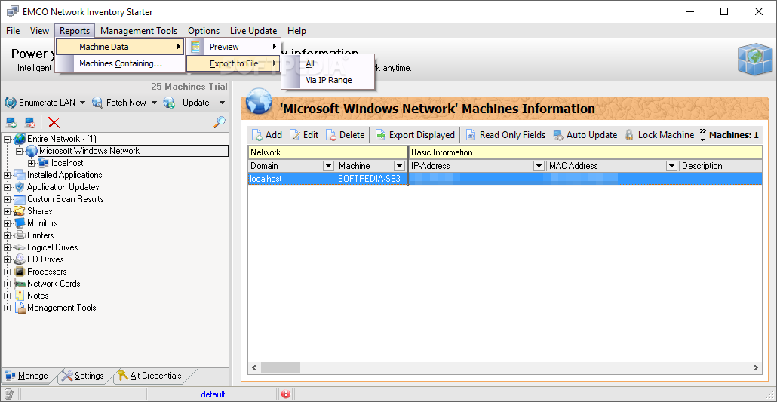Screen dimensions: 777x402
Task: Click the Update globe icon
Action: (x=169, y=103)
